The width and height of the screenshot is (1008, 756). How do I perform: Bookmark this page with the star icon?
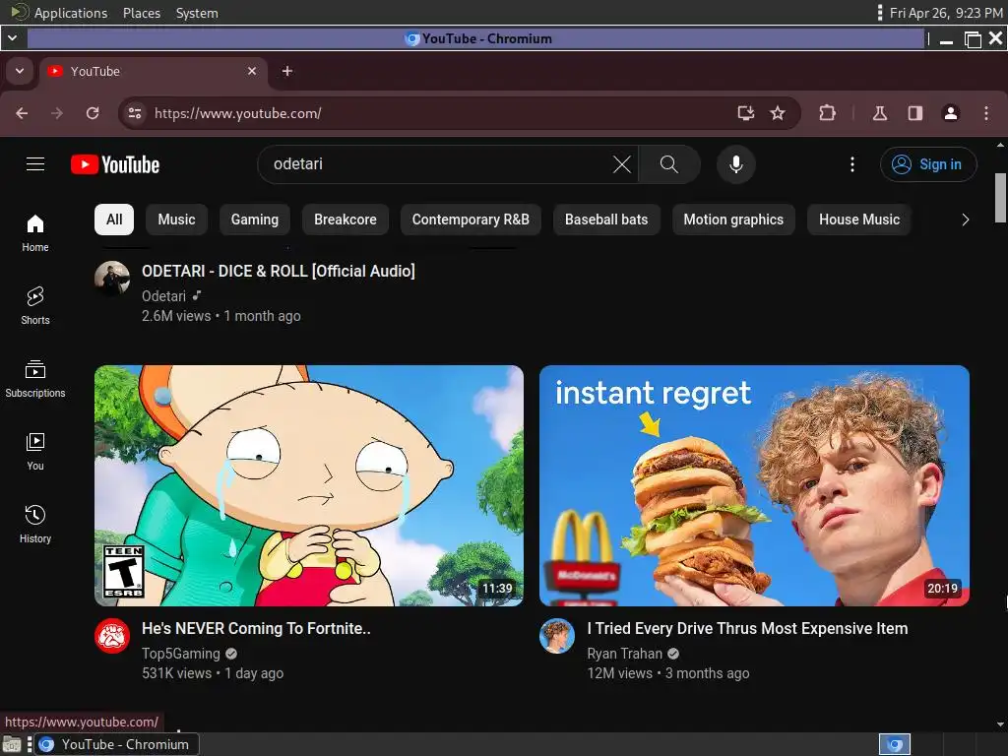pyautogui.click(x=778, y=113)
